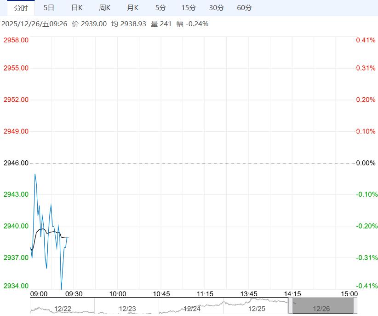Viewport: 378px width, 316px height.
Task: Open the 月K monthly chart tab
Action: pyautogui.click(x=133, y=8)
